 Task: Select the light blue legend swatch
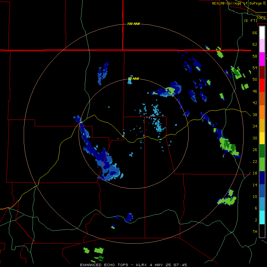click(262, 204)
